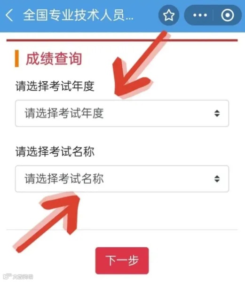Click the up-down arrows in 考试名称 selector
245x282 pixels.
217,179
